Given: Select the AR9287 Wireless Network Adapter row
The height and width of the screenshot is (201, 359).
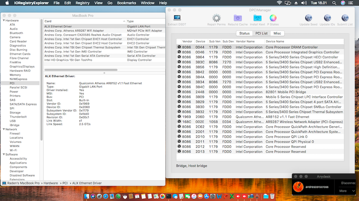Looking at the screenshot, I should pyautogui.click(x=260, y=122).
